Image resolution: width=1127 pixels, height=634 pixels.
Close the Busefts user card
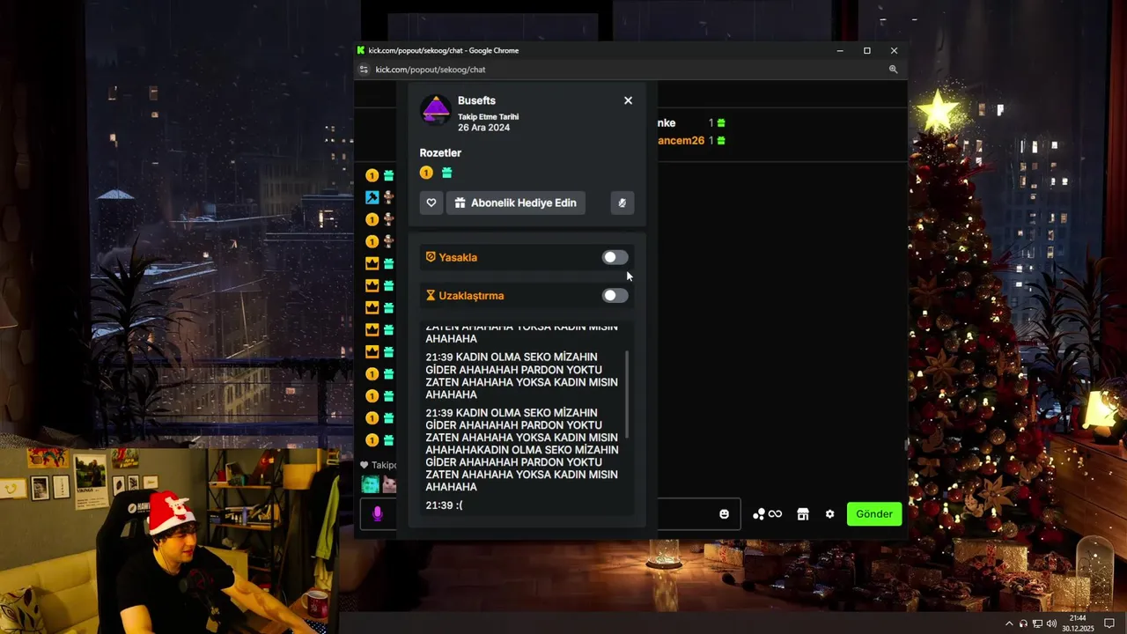tap(628, 100)
